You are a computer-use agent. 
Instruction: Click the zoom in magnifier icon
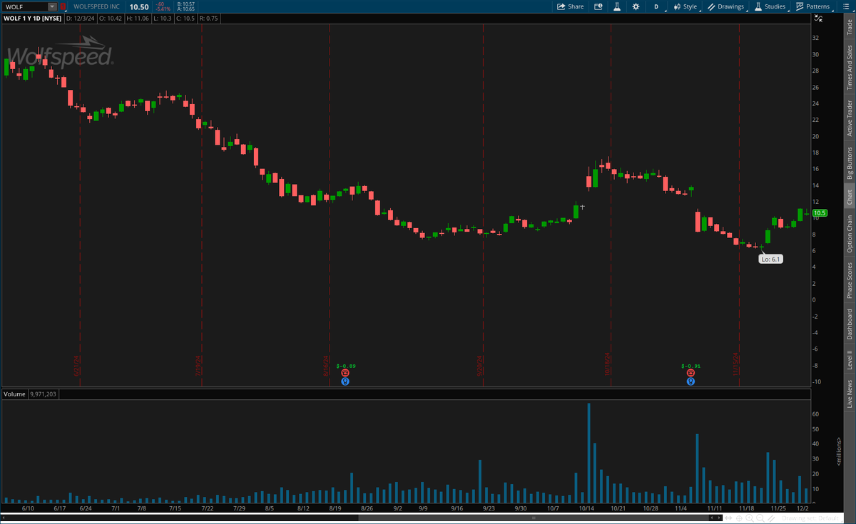pyautogui.click(x=750, y=518)
